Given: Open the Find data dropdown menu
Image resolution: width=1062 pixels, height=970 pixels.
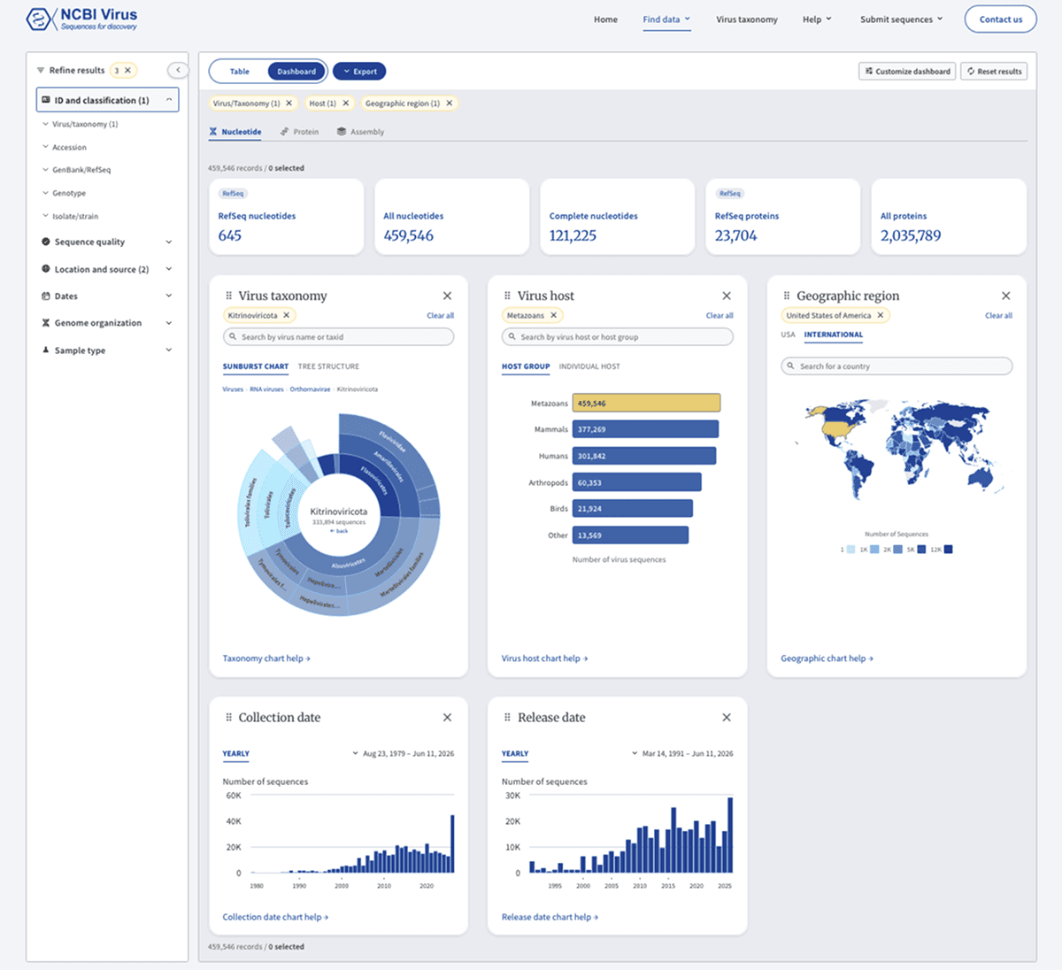Looking at the screenshot, I should 666,19.
